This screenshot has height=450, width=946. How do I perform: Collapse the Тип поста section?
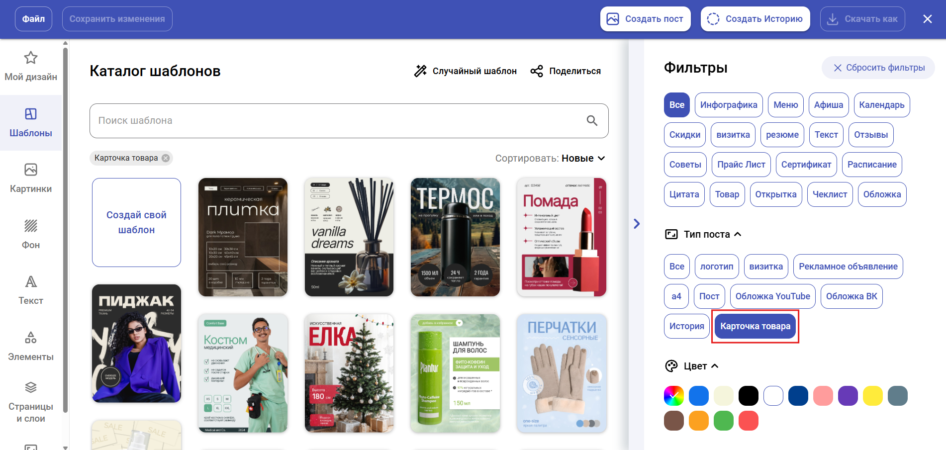pyautogui.click(x=738, y=234)
